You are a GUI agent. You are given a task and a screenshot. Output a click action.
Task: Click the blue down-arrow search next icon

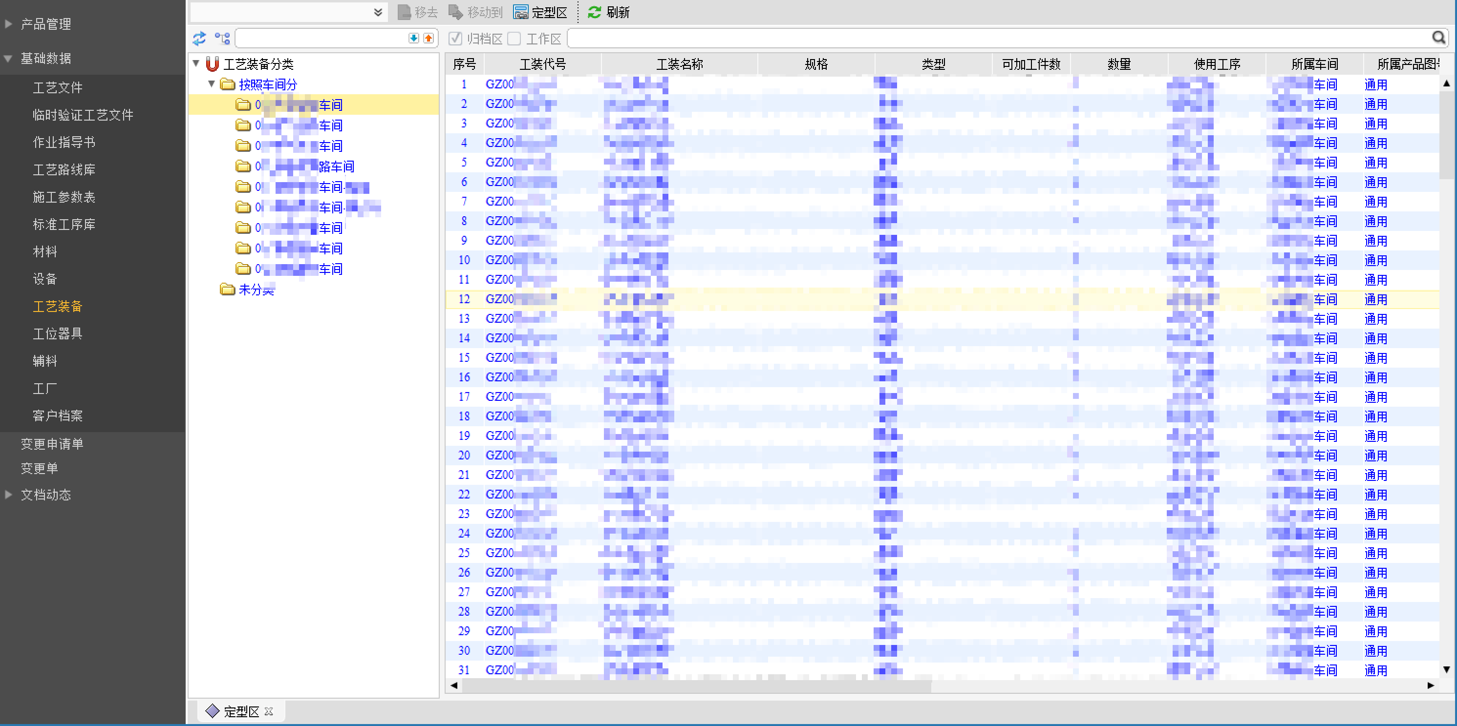(413, 39)
